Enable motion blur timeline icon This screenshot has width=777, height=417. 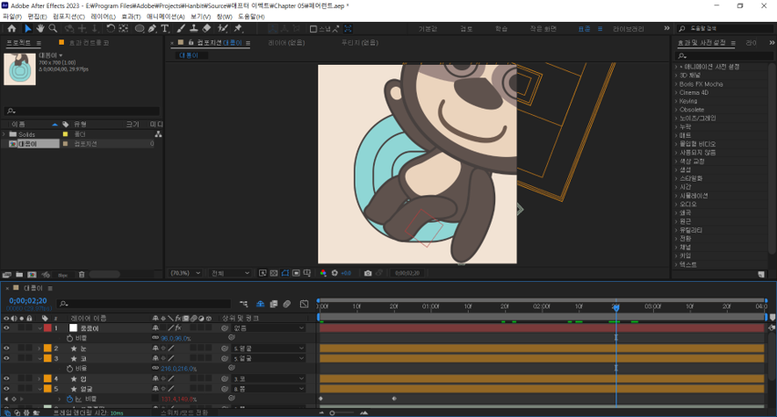click(x=287, y=304)
